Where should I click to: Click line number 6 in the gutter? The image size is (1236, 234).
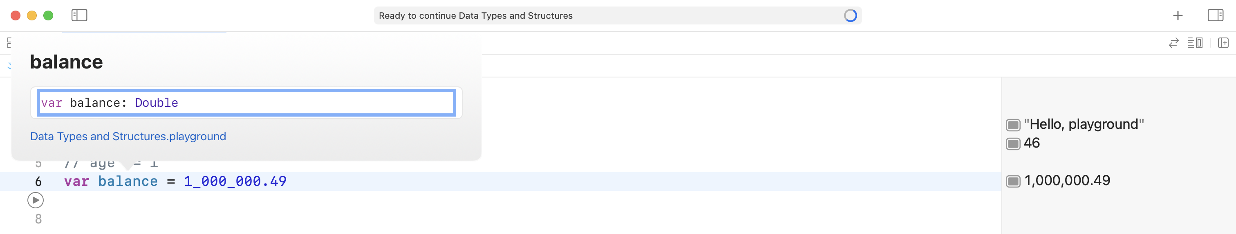(38, 181)
